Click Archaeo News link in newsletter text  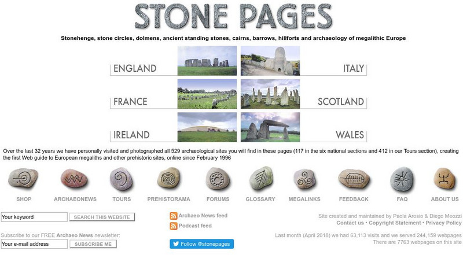click(x=75, y=235)
